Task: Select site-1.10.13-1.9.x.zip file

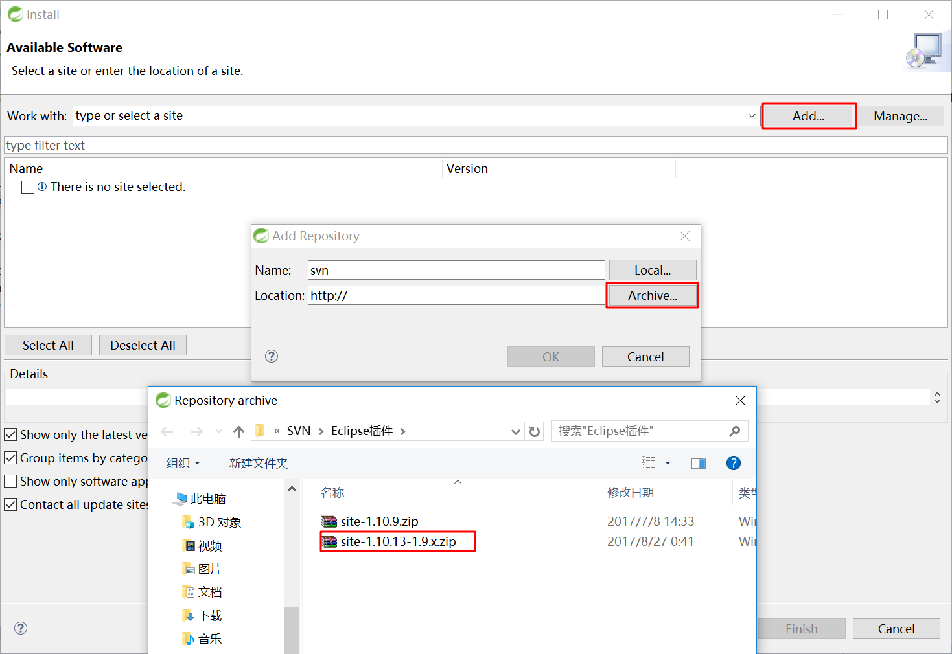Action: pos(398,541)
